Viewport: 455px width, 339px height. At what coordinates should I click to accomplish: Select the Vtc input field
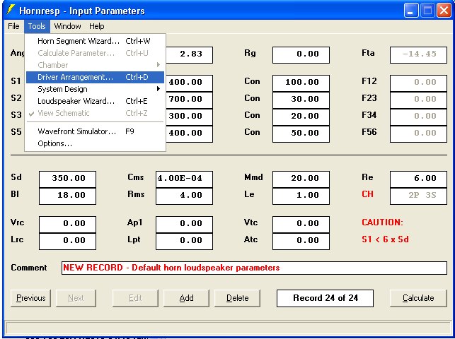(x=301, y=224)
